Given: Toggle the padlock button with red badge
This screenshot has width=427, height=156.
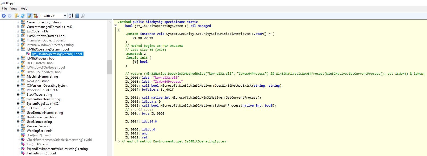Looking at the screenshot, I should tap(36, 16).
